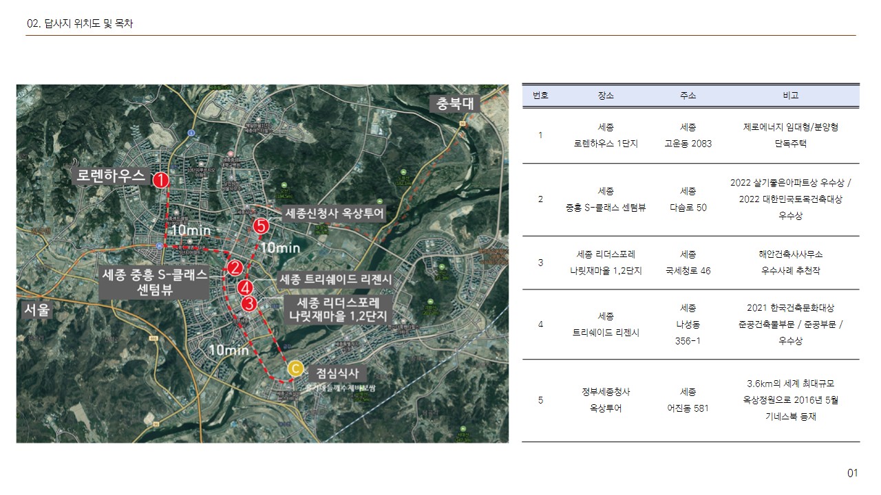Click red marker number 2 on map
881x495 pixels.
click(x=235, y=268)
